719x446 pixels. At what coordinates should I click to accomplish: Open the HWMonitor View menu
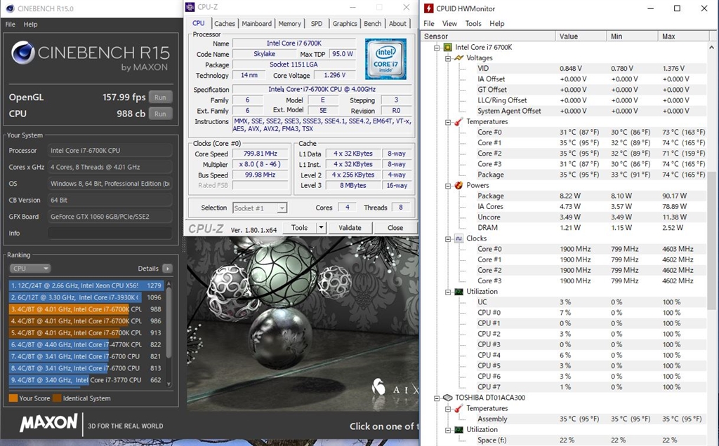(x=449, y=23)
